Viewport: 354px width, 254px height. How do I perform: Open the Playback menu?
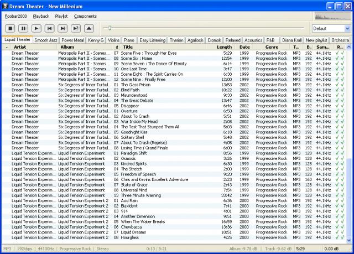pos(40,16)
